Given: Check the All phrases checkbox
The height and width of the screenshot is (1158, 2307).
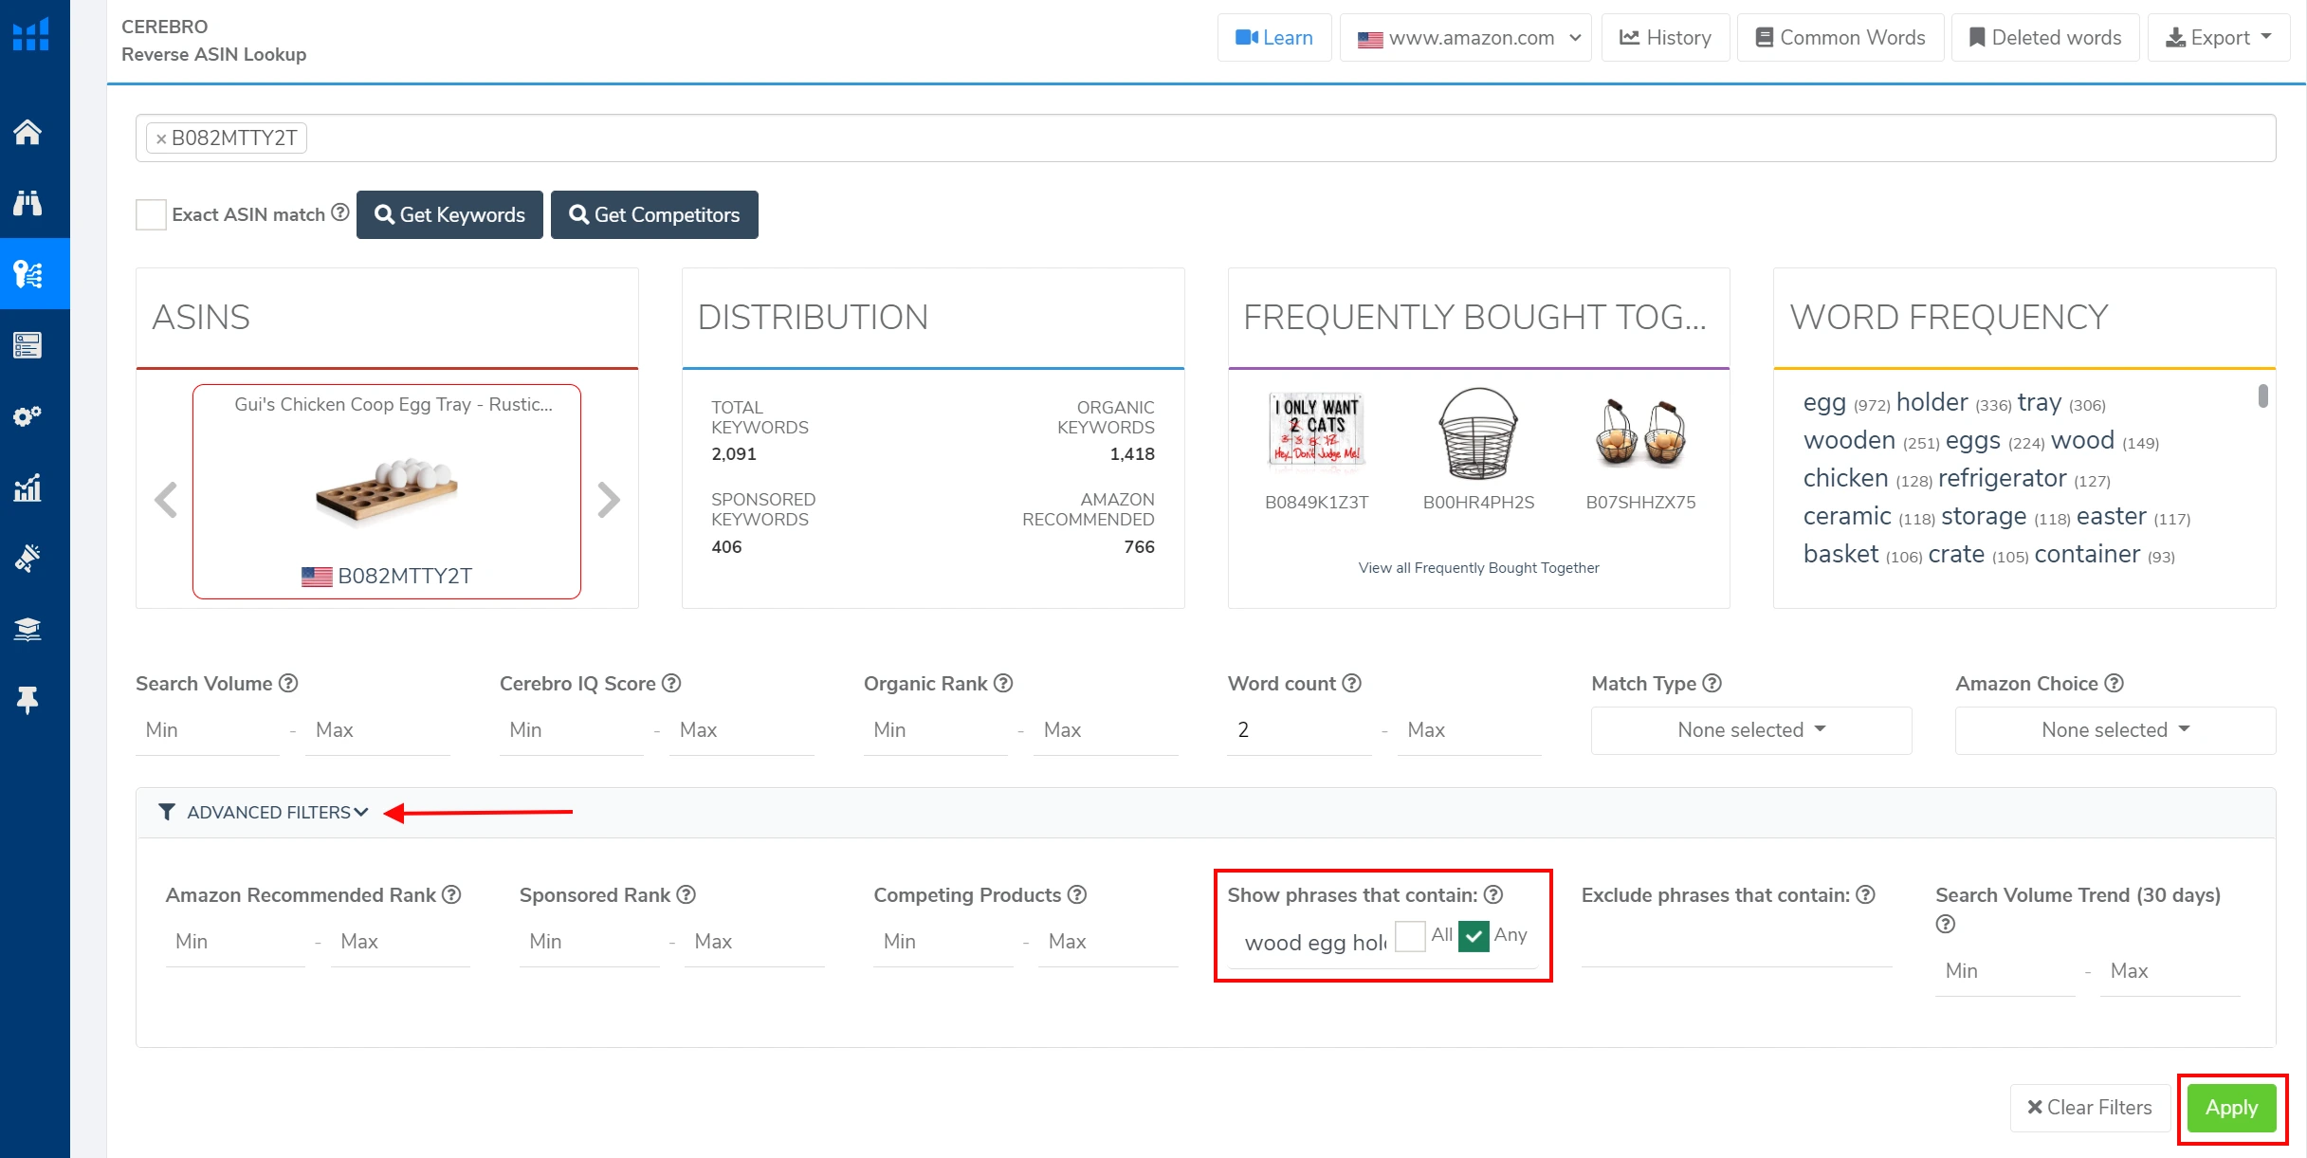Looking at the screenshot, I should click(x=1410, y=936).
